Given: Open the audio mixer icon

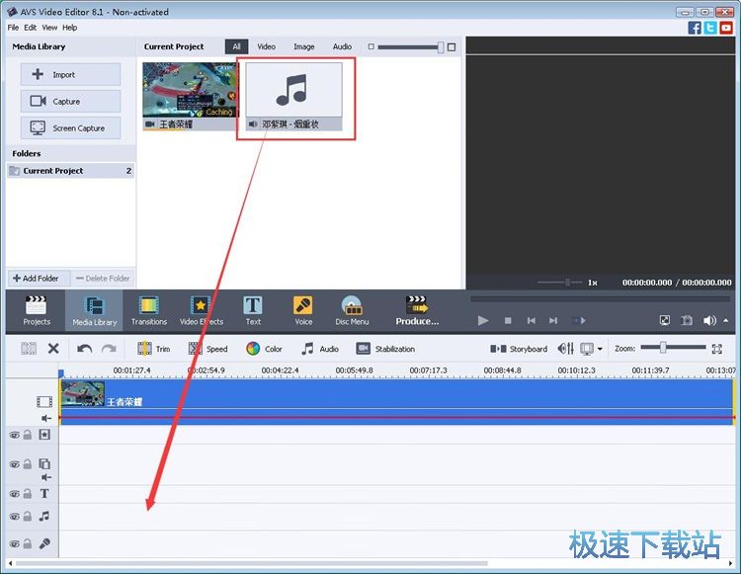Looking at the screenshot, I should click(x=566, y=349).
